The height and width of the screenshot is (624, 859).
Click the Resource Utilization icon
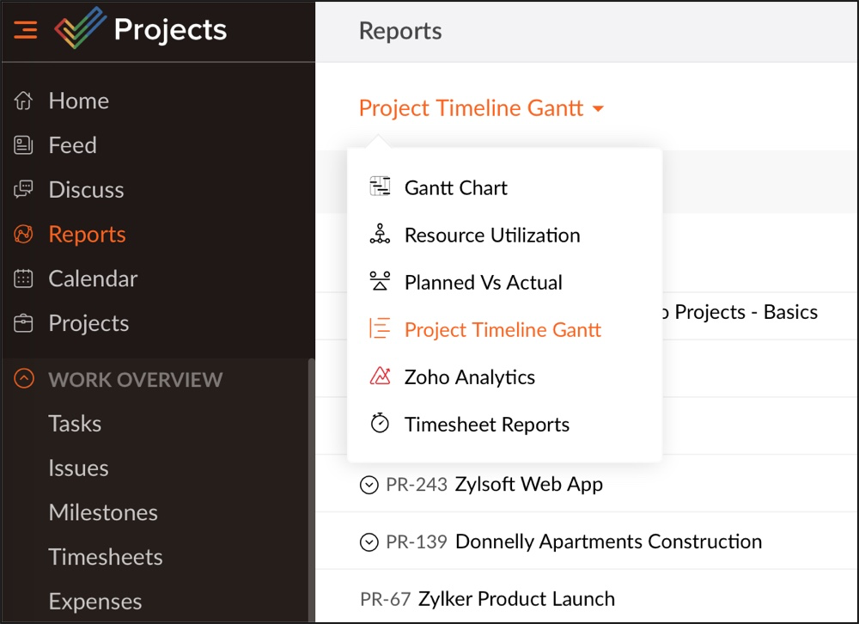coord(379,235)
